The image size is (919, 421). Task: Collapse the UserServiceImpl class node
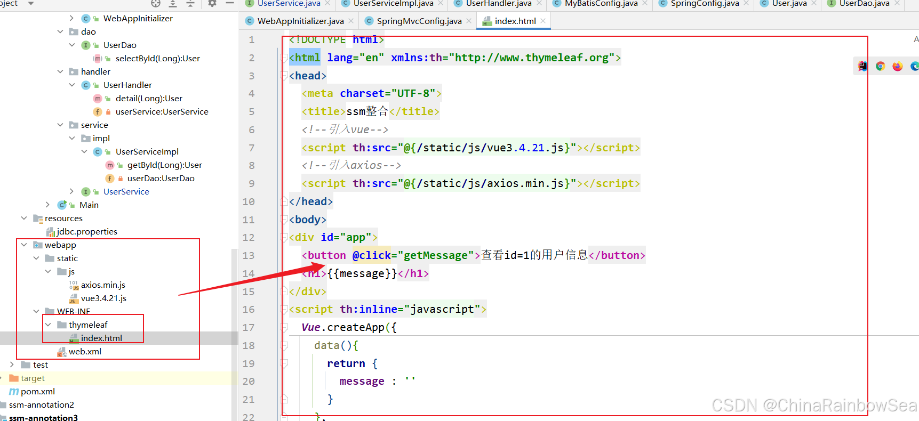[84, 151]
